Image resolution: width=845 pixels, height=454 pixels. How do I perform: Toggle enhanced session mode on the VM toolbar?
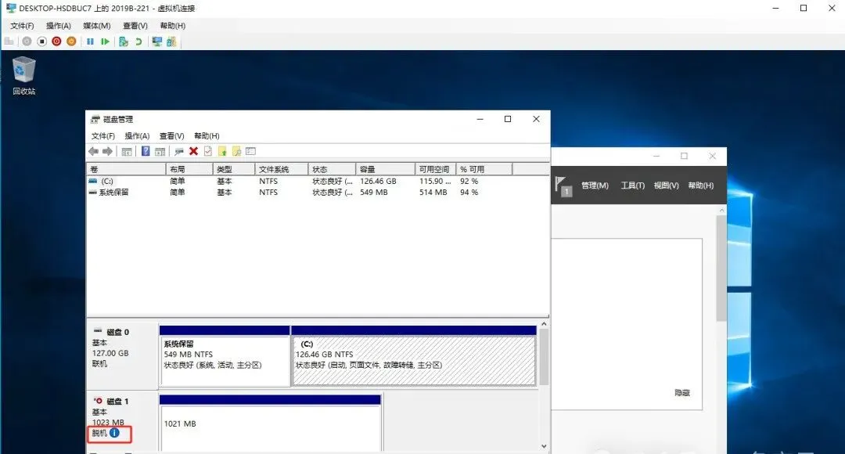point(156,41)
